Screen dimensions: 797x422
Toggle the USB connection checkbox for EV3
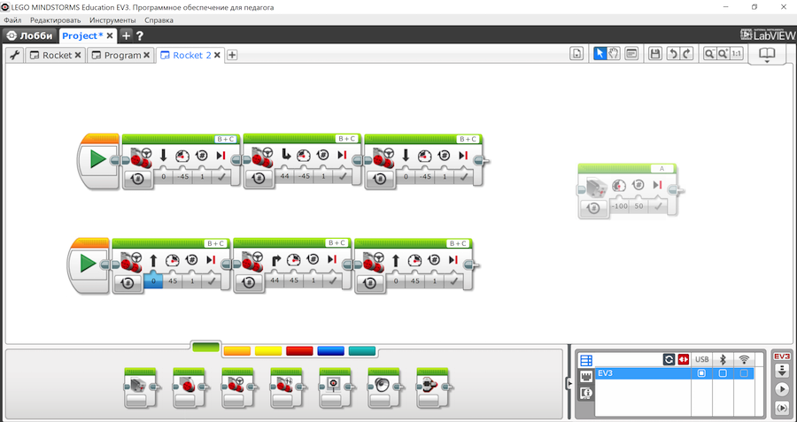coord(701,373)
